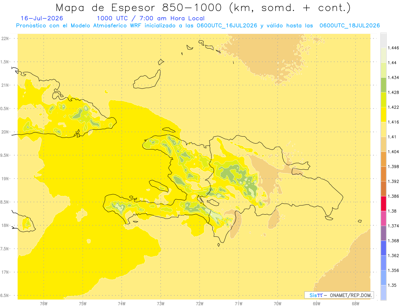Click legend value '1.356'
The height and width of the screenshot is (308, 399).
(x=393, y=270)
